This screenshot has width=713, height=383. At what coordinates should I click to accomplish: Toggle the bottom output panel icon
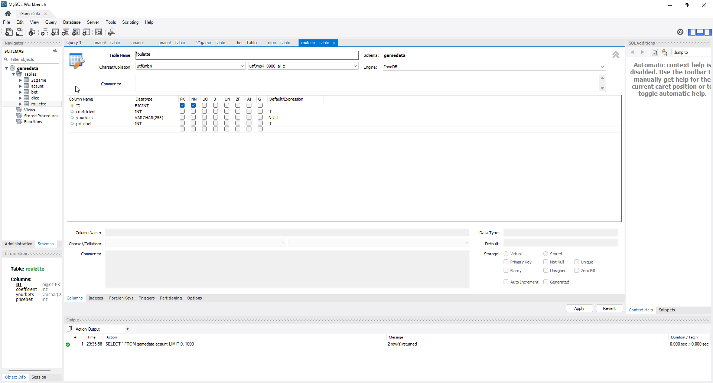coord(700,32)
